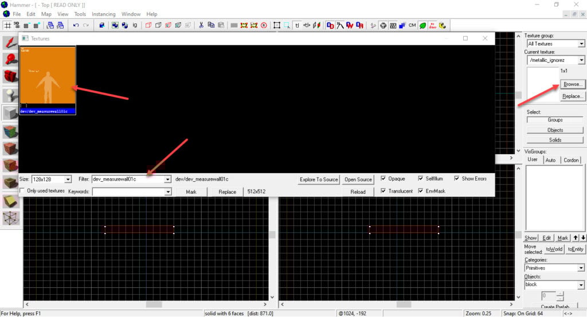
Task: Enable Only used textures checkbox
Action: (23, 191)
